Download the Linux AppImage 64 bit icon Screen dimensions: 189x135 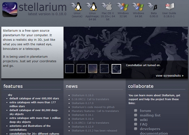tap(91, 6)
